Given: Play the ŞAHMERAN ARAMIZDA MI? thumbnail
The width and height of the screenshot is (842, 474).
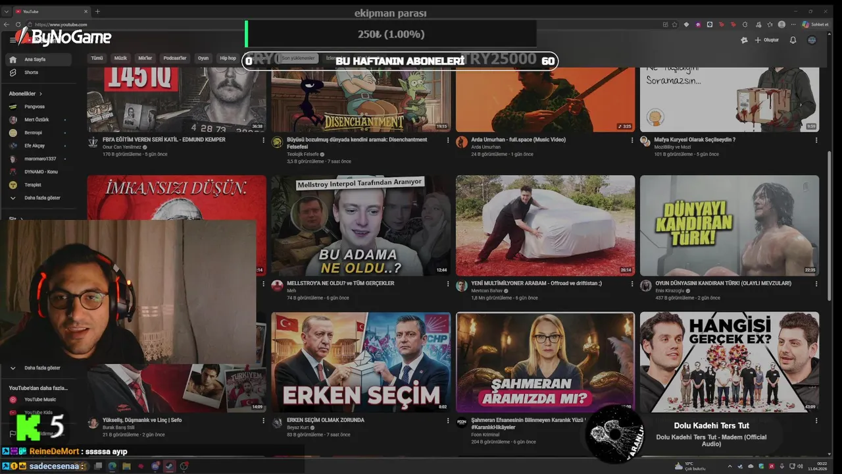Looking at the screenshot, I should [545, 362].
